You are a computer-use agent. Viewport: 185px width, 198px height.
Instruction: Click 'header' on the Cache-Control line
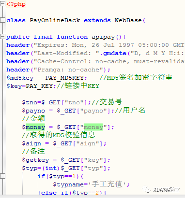(18, 61)
